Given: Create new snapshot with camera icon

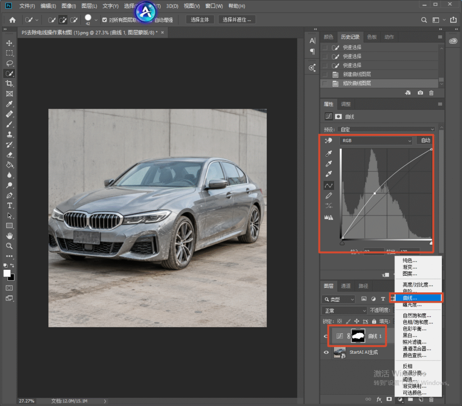Looking at the screenshot, I should click(420, 93).
